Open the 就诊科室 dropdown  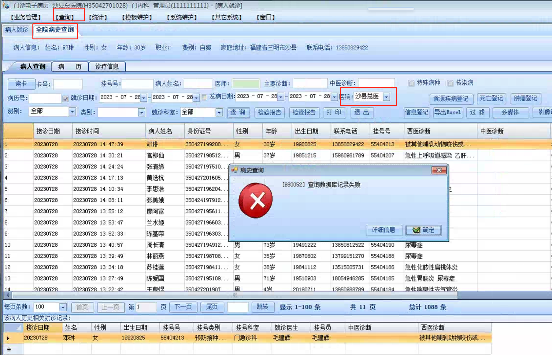[219, 112]
